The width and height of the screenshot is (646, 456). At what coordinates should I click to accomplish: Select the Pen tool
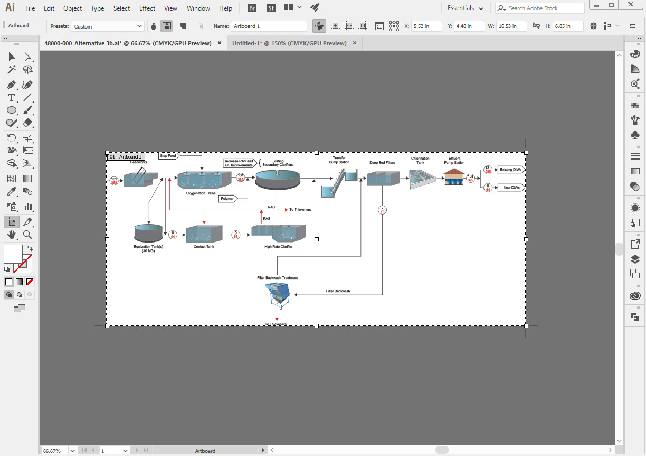pos(12,84)
